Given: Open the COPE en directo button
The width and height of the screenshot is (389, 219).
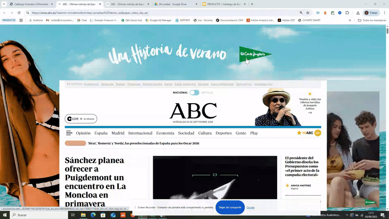Looking at the screenshot, I should pos(81,119).
